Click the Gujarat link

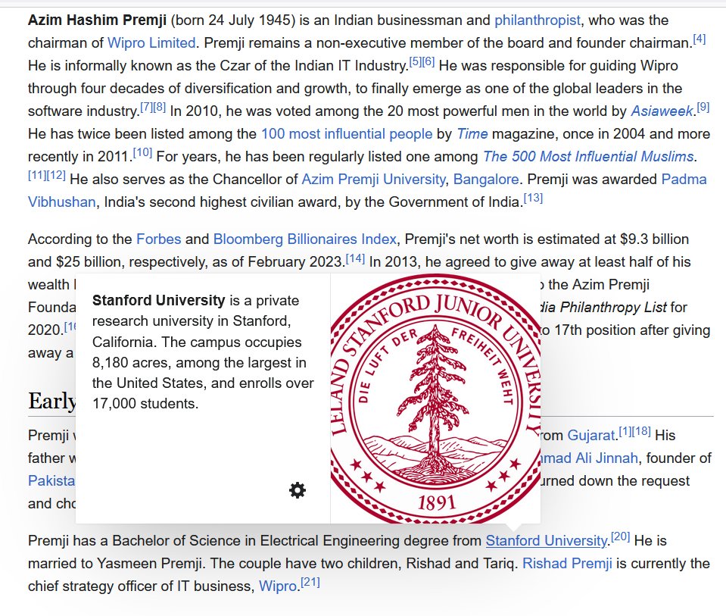coord(591,435)
